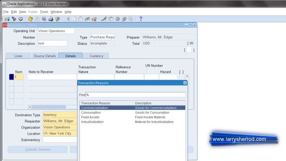Select the Consumption transaction reason row
Image resolution: width=286 pixels, height=161 pixels.
[132, 113]
